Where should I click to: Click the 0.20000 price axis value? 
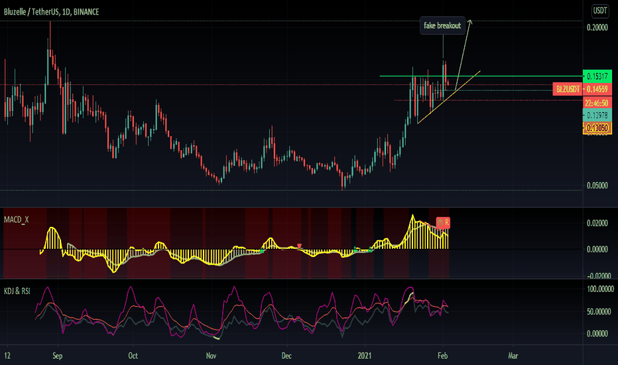(x=597, y=27)
